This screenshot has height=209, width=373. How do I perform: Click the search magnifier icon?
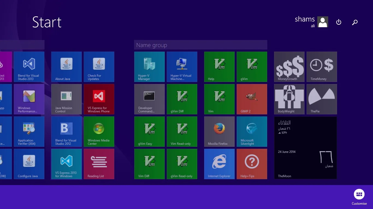pos(355,22)
